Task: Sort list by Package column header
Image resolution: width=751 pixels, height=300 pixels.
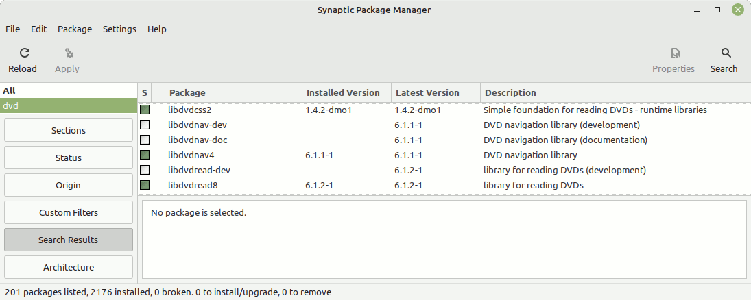Action: click(x=234, y=93)
